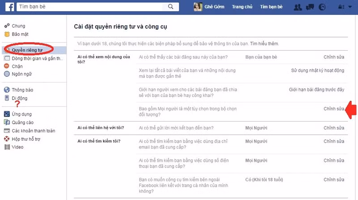Viewport: 358px width, 200px height.
Task: Focus the Tìm bạn bè search field
Action: click(x=89, y=7)
